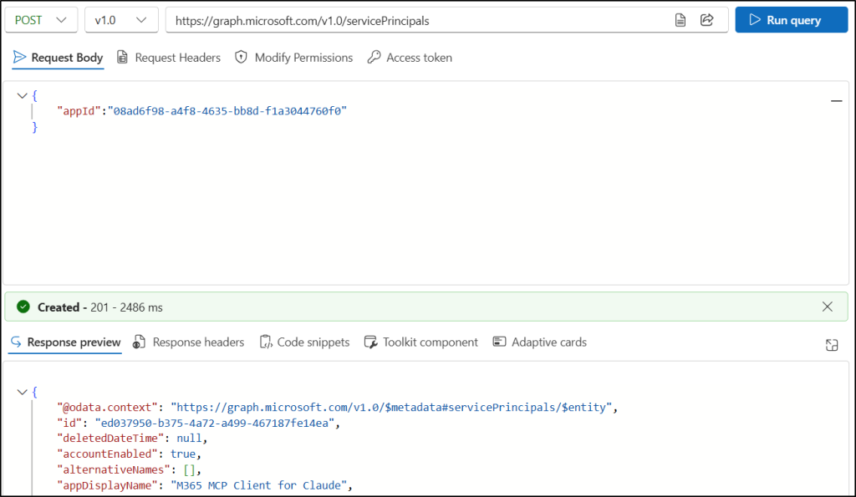This screenshot has height=497, width=856.
Task: Dismiss the Created 201 status message
Action: [828, 307]
